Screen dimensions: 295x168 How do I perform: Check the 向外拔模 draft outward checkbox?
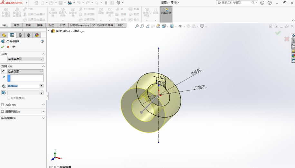coord(9,98)
